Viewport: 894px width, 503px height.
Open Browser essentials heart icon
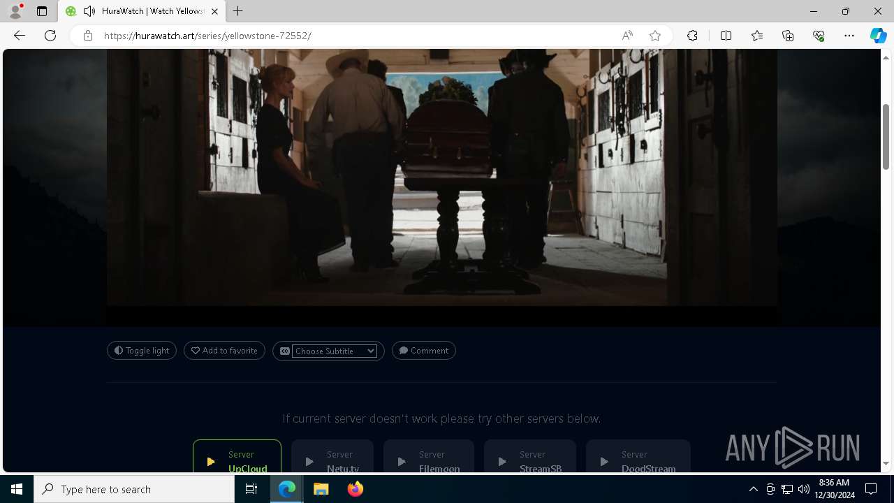point(819,36)
